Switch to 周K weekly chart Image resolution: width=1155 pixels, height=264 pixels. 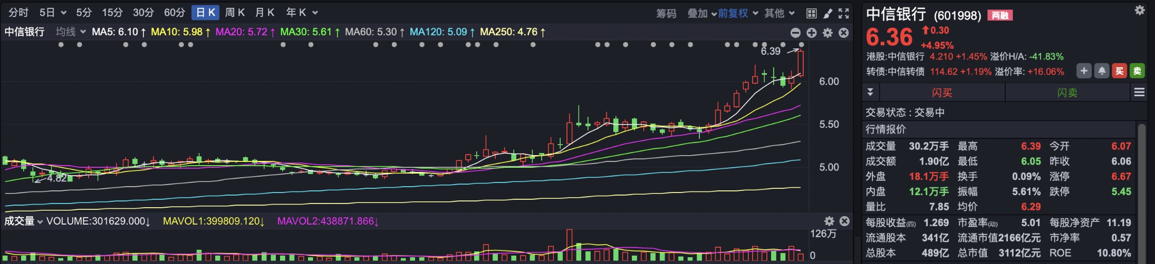point(235,13)
